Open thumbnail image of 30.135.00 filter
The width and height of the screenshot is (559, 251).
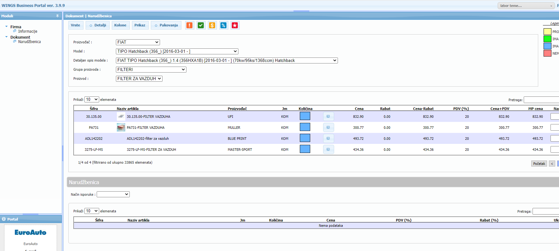coord(121,117)
